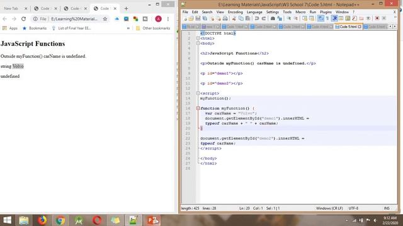This screenshot has height=226, width=403.
Task: Click the INS mode indicator in status bar
Action: click(x=387, y=208)
